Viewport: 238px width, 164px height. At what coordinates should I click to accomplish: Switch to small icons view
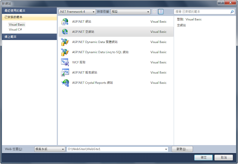point(155,12)
